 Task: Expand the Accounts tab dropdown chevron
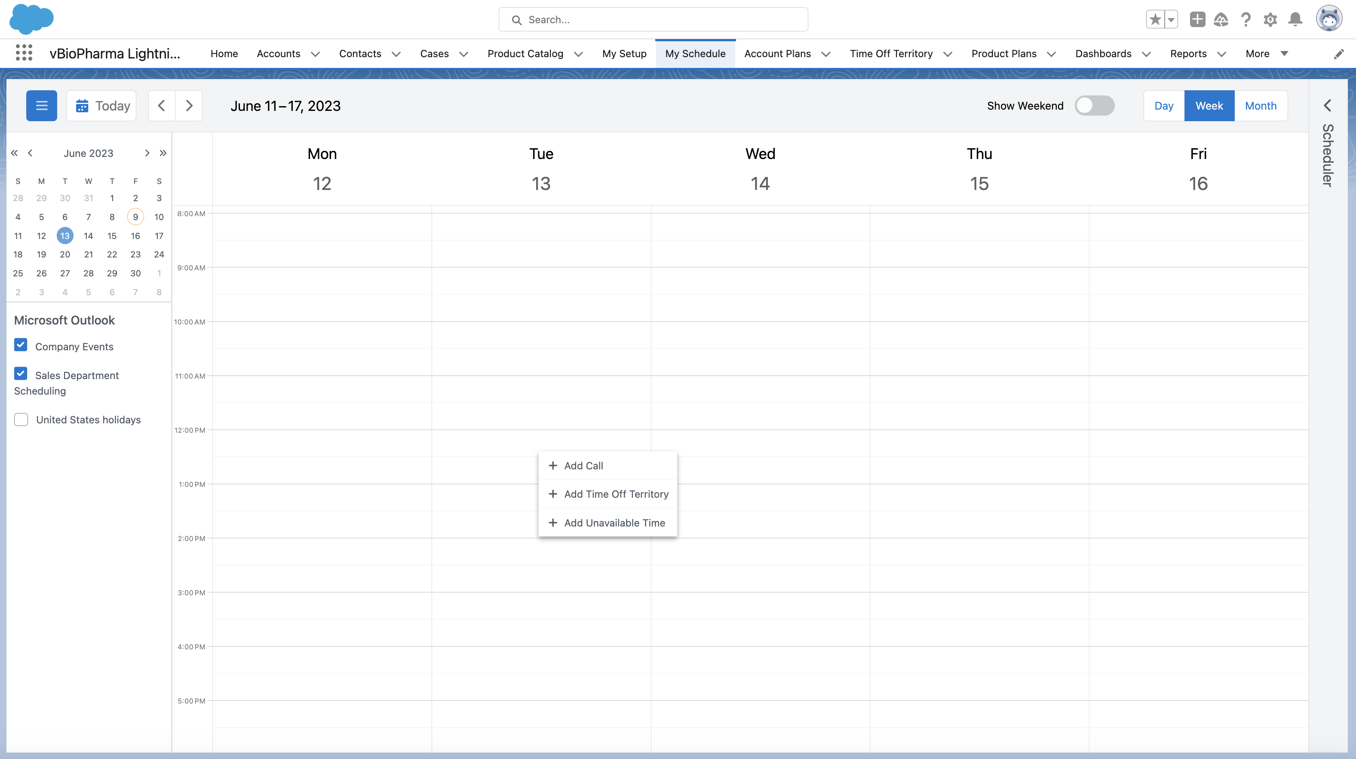point(315,54)
